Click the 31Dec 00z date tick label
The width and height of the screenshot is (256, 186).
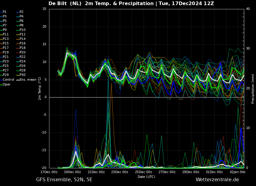click(214, 172)
